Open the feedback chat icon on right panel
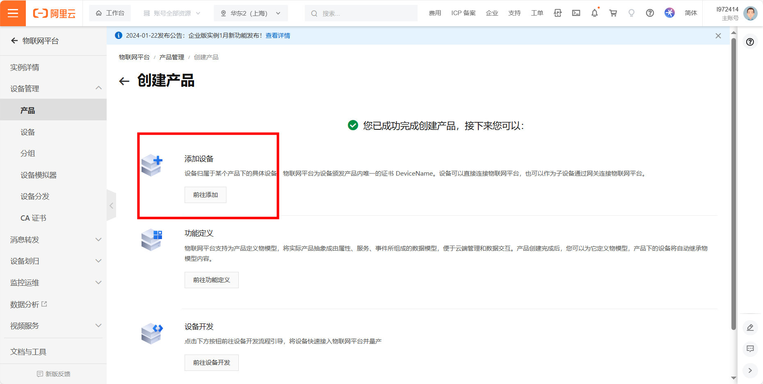 (x=750, y=349)
